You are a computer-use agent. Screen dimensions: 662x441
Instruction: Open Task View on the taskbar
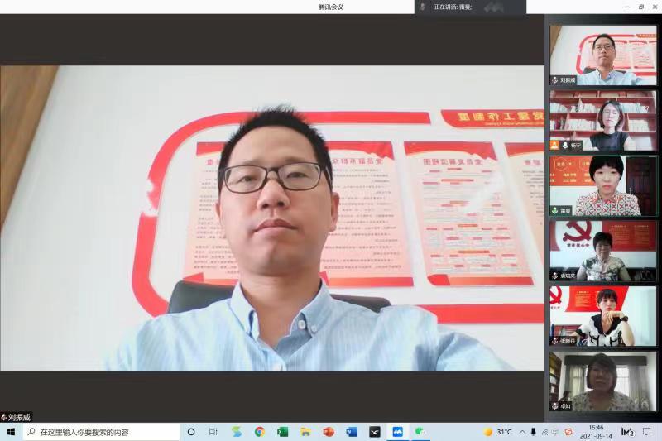pos(213,432)
